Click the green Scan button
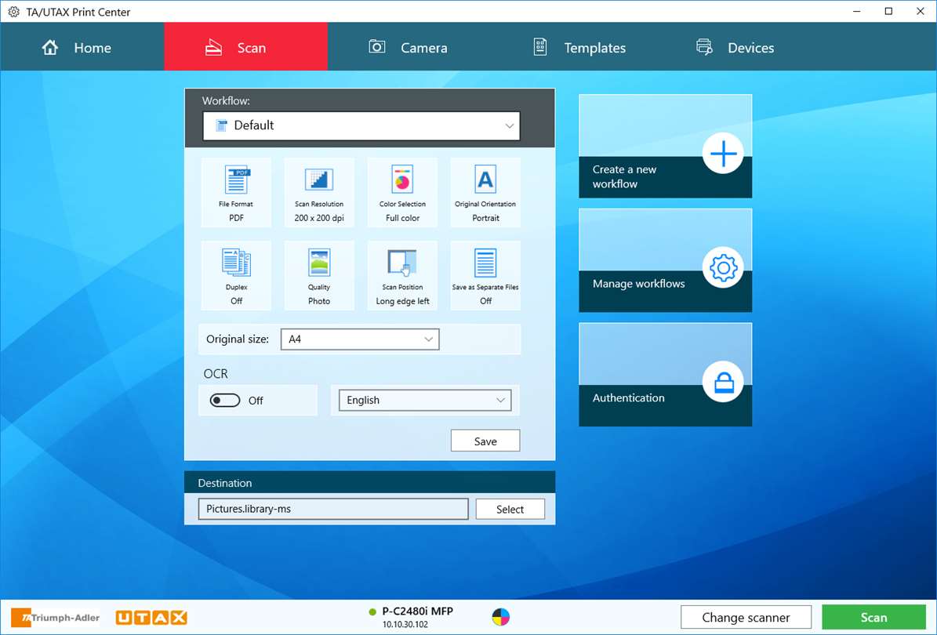 [x=873, y=617]
